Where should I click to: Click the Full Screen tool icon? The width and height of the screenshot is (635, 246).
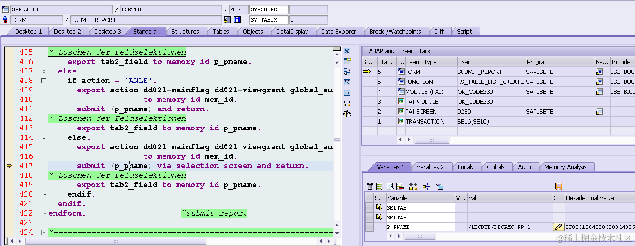(347, 82)
